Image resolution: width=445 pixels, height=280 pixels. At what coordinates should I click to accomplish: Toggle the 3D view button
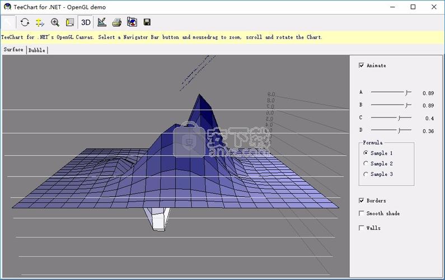[x=86, y=22]
